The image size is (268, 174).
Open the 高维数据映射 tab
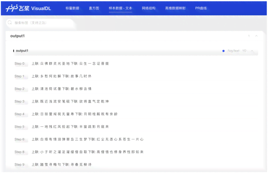tap(175, 8)
